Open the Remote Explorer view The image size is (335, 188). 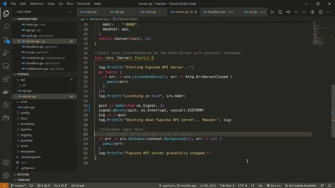pos(6,66)
